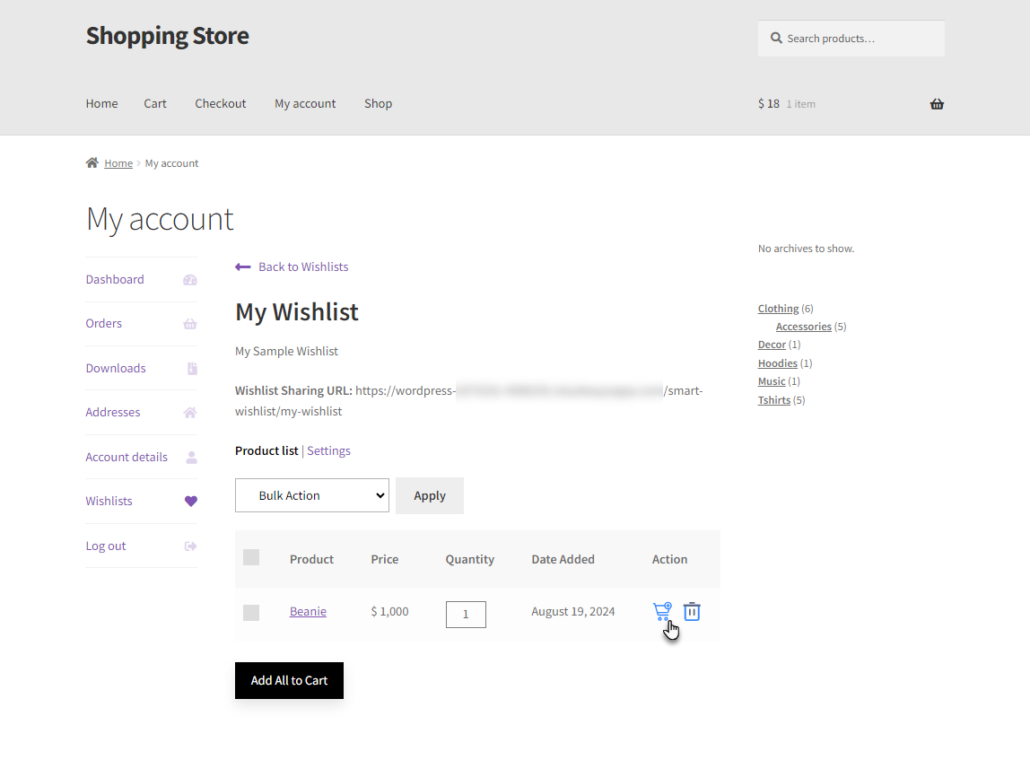Screen dimensions: 1030x760
Task: Click the Home breadcrumb link
Action: (x=118, y=163)
